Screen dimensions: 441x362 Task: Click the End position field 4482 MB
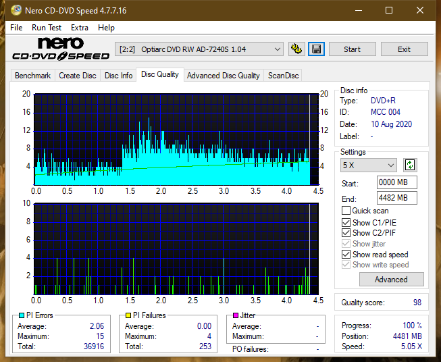click(x=397, y=198)
